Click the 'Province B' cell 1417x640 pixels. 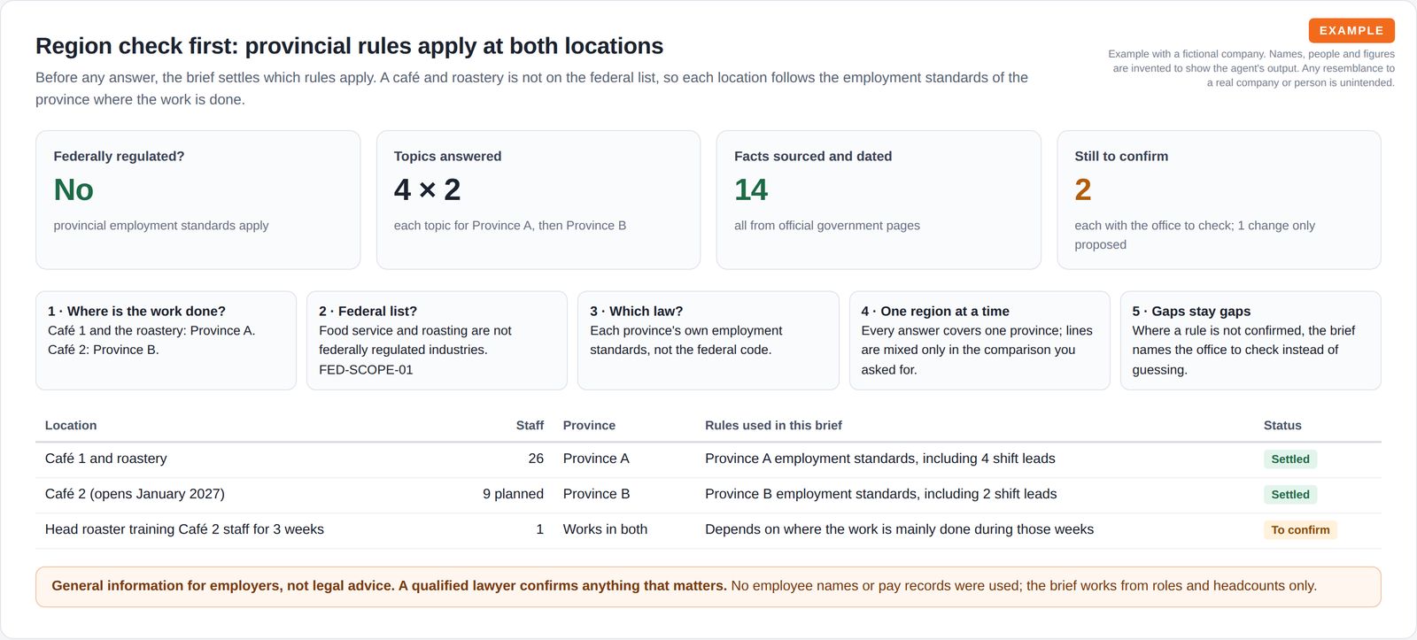click(596, 494)
